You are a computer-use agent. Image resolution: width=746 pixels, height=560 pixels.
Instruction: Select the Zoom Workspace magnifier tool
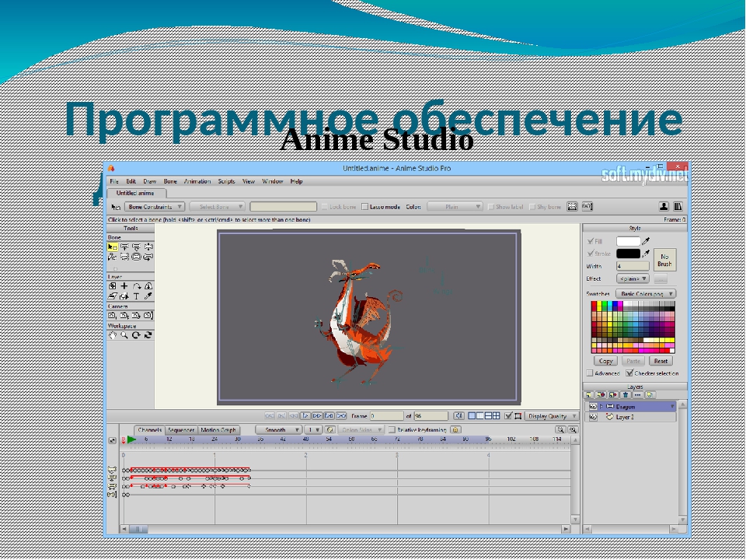(x=124, y=335)
